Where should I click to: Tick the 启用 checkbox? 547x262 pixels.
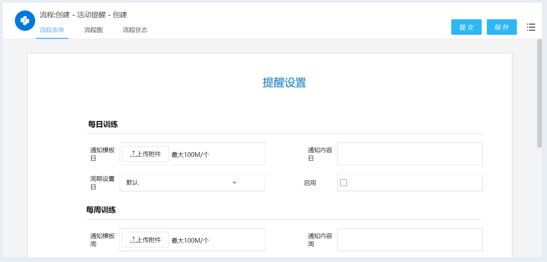tap(343, 183)
